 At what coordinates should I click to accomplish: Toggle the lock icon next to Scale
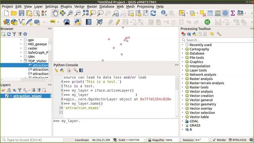coord(150,140)
